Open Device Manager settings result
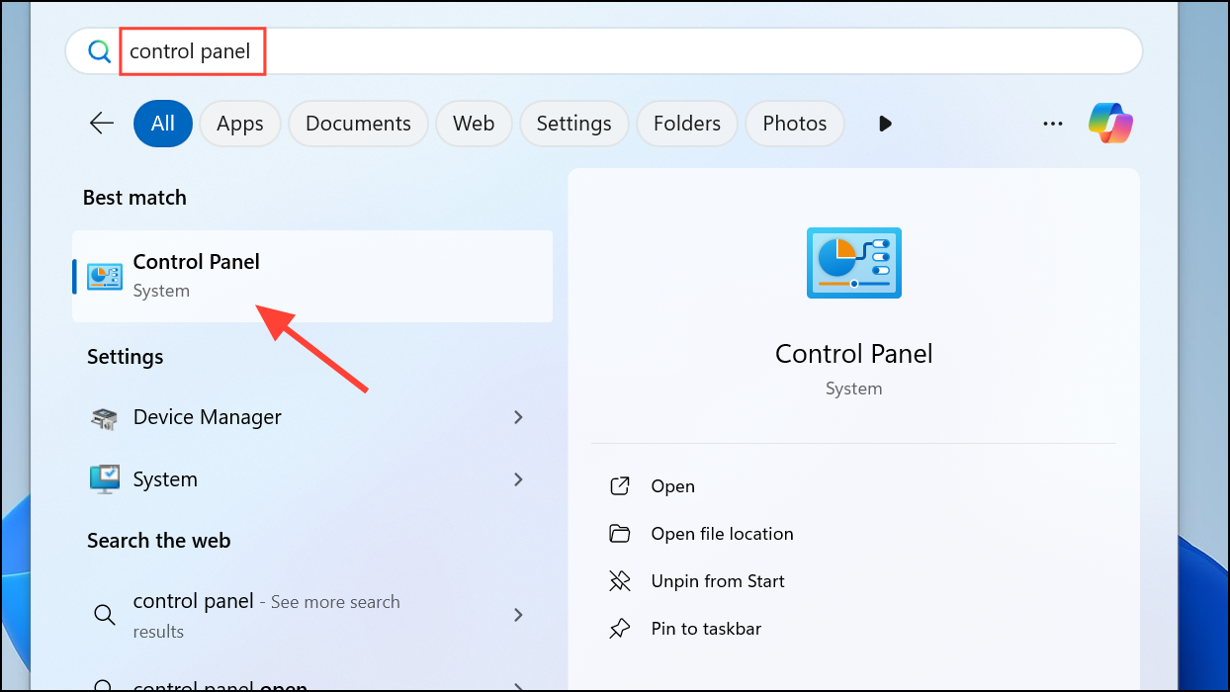Screen dimensions: 1230x692 312,417
